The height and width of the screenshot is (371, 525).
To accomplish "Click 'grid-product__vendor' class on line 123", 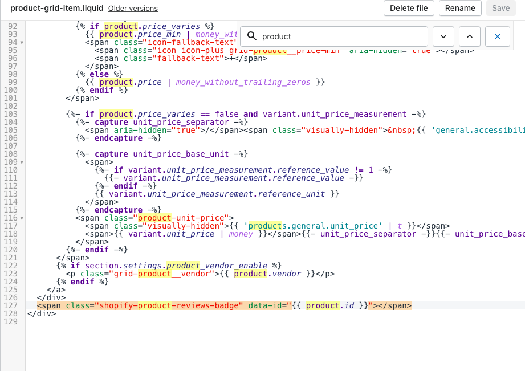I will click(162, 274).
